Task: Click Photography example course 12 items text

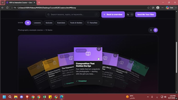Action: point(35,30)
